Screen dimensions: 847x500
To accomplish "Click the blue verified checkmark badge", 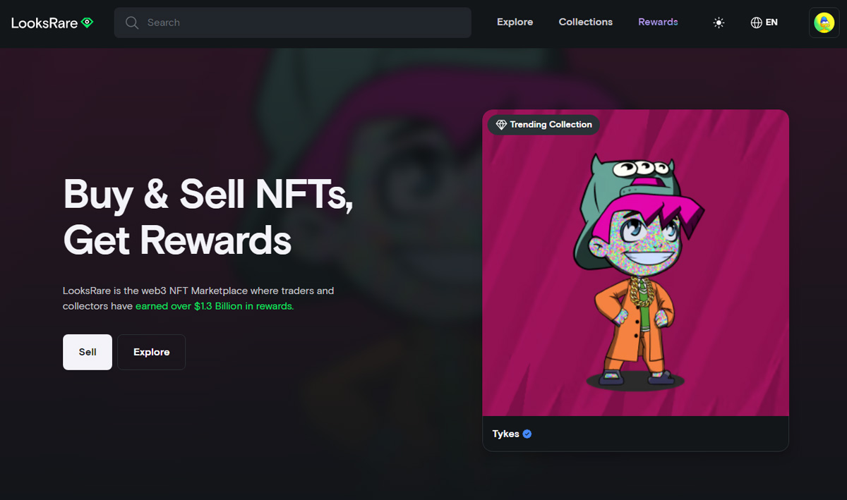I will pos(527,434).
